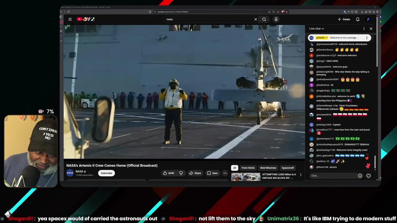Reload the page with browser refresh
This screenshot has width=397, height=223.
pyautogui.click(x=69, y=12)
